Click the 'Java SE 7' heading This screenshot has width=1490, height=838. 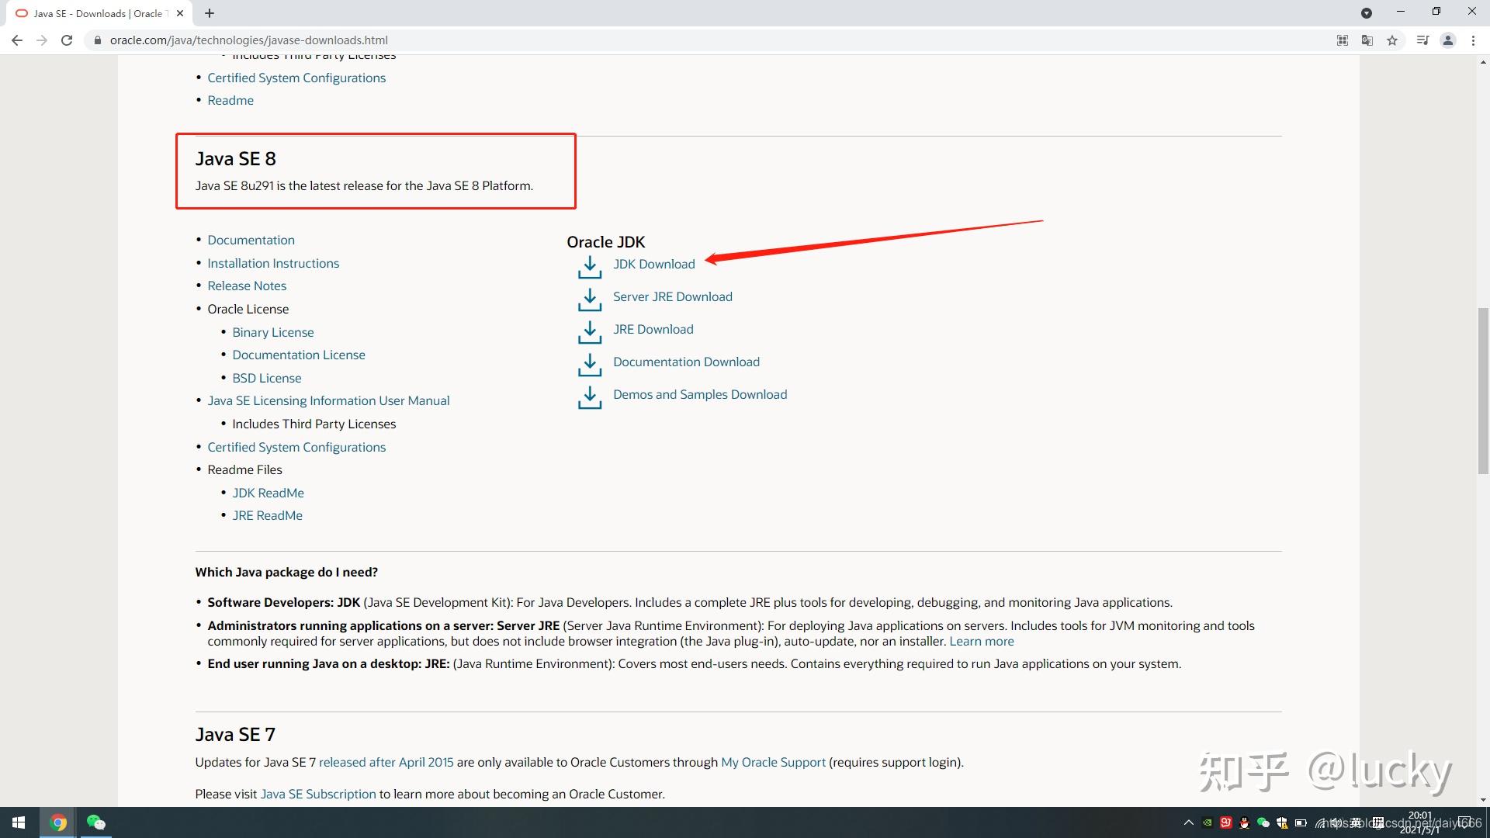tap(235, 734)
